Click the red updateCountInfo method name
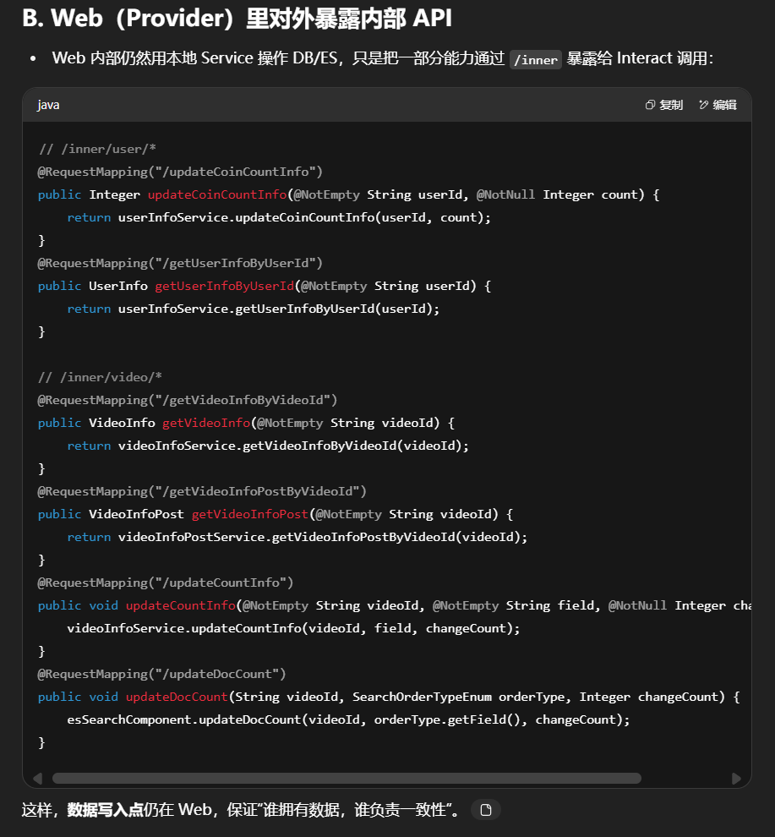This screenshot has width=775, height=837. tap(181, 605)
